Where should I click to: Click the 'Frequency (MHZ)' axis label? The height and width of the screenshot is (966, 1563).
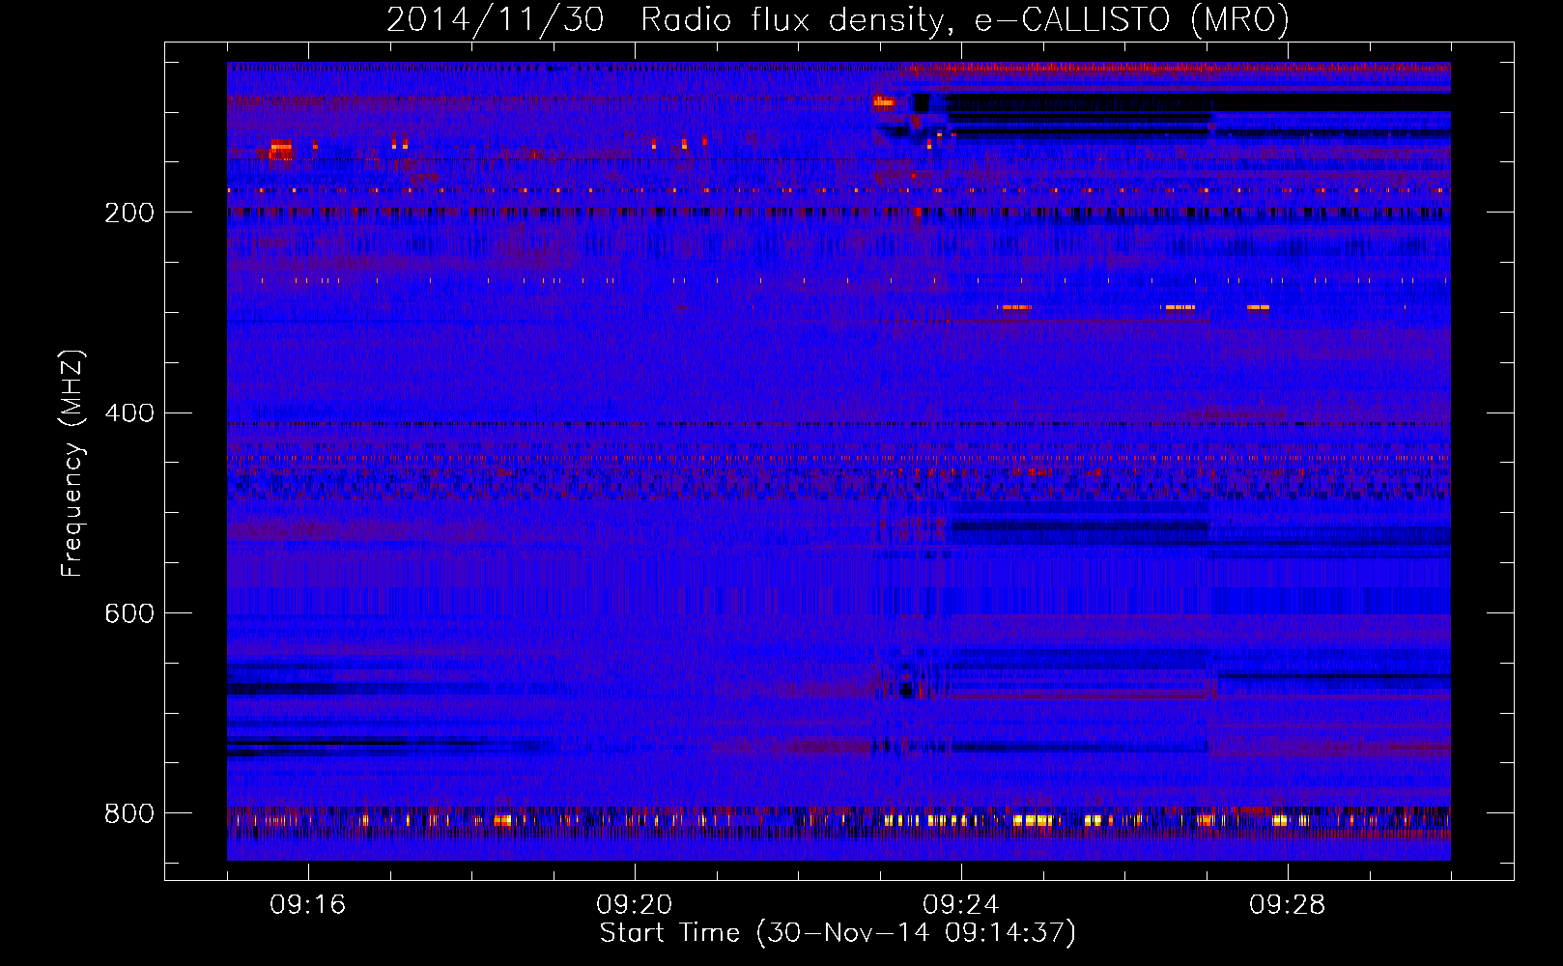71,464
